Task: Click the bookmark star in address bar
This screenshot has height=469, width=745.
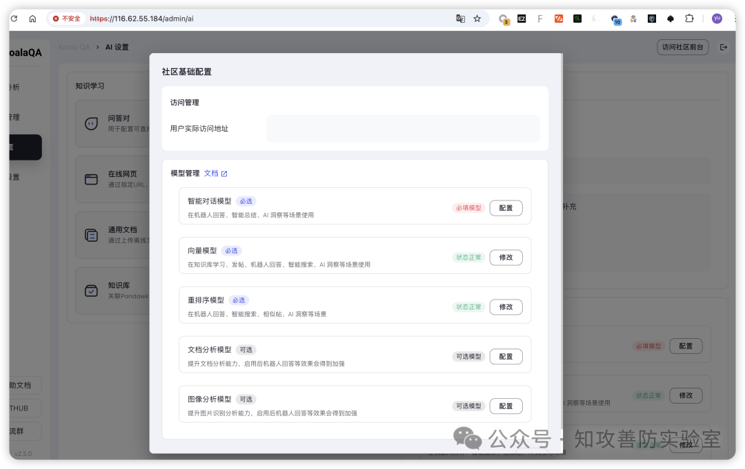Action: point(477,19)
